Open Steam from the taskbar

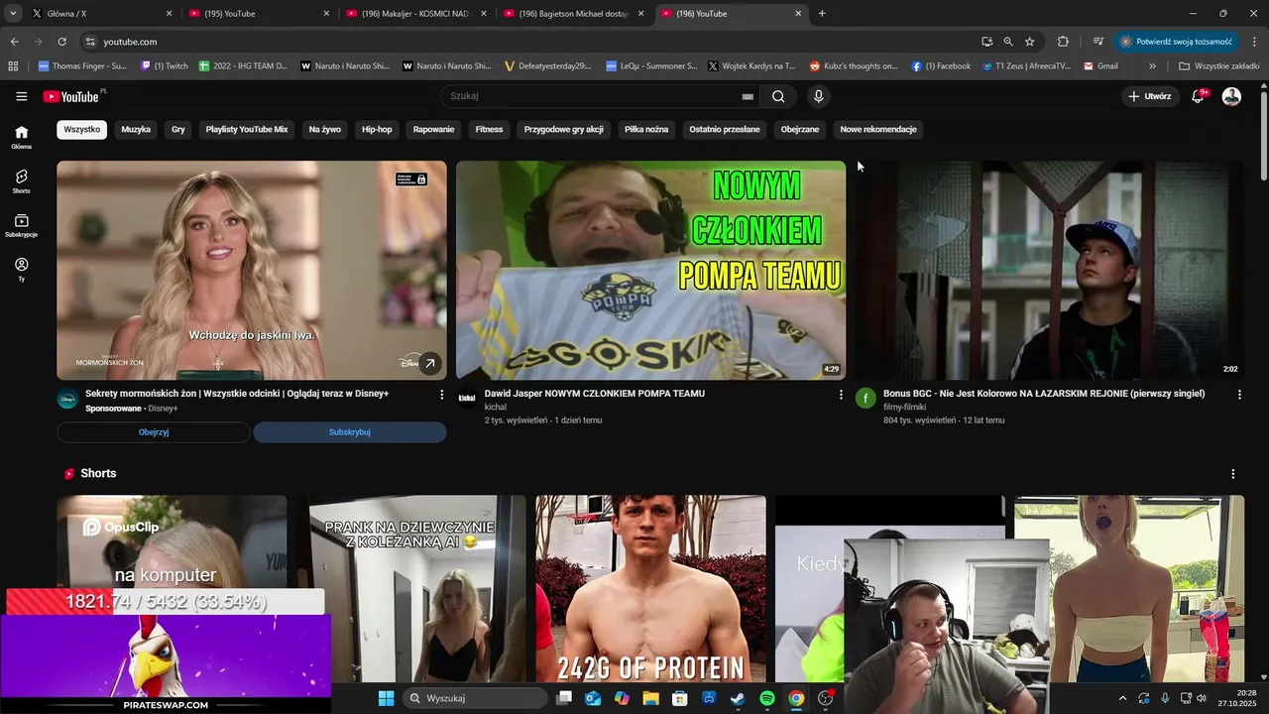739,698
